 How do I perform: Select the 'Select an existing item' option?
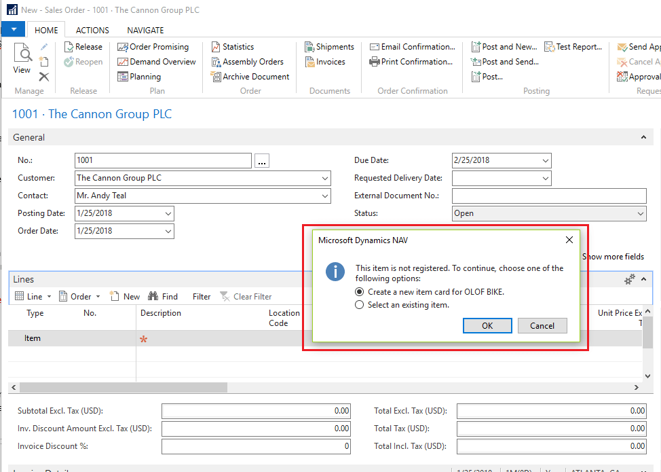(402, 304)
